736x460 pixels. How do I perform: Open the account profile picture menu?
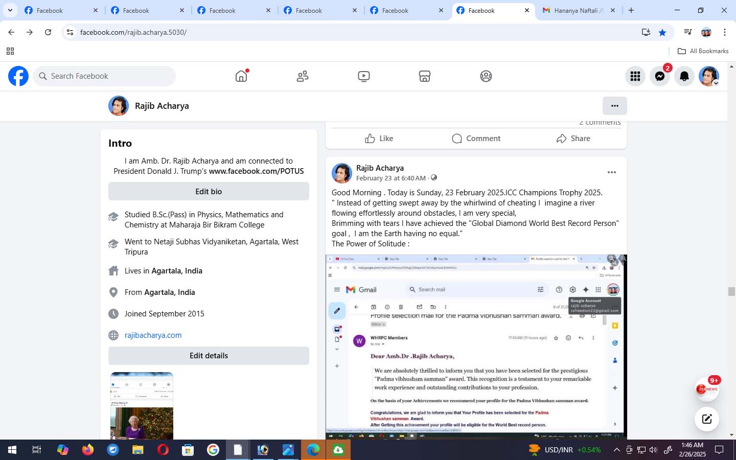(709, 76)
